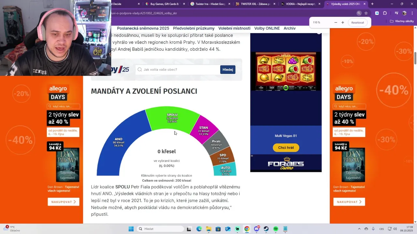Viewport: 417px width, 234px height.
Task: Increase zoom with the plus button
Action: 343,22
